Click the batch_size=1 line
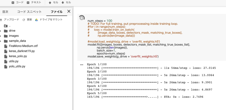 tap(107, 51)
